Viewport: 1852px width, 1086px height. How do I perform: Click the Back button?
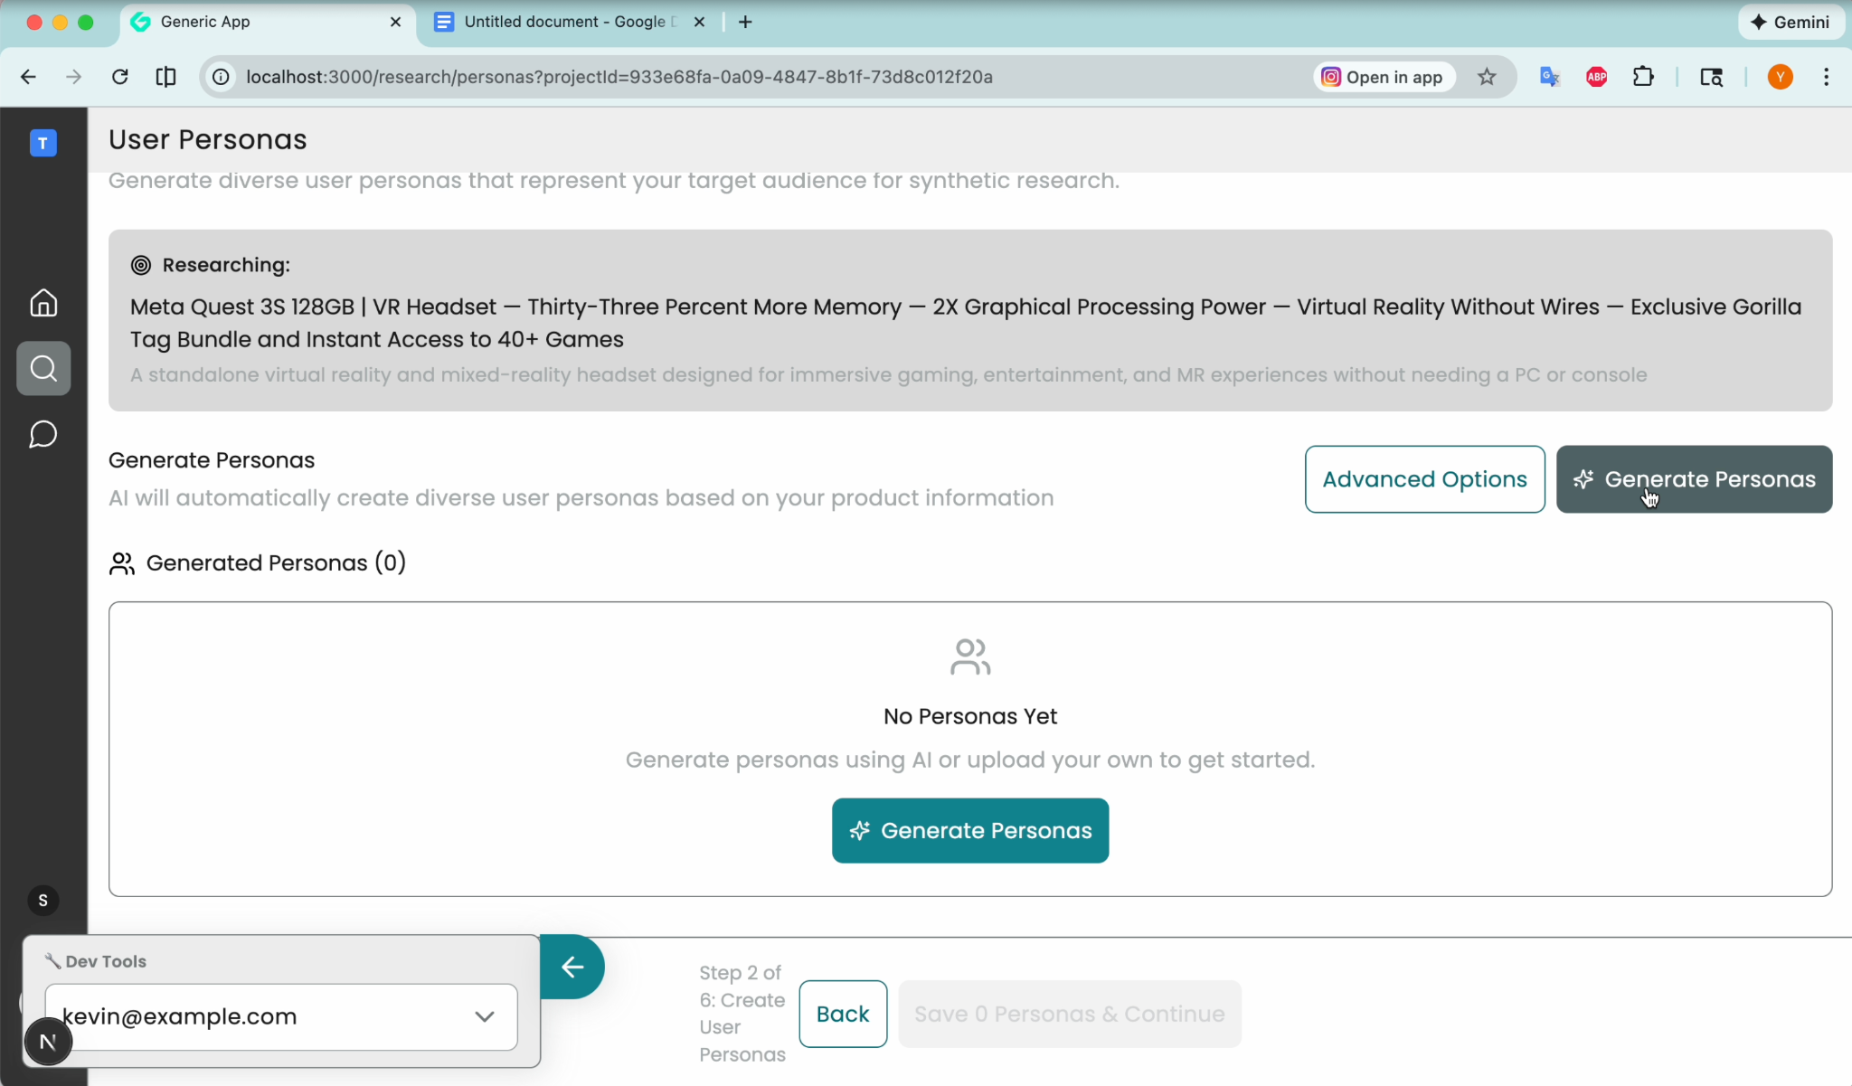[842, 1014]
